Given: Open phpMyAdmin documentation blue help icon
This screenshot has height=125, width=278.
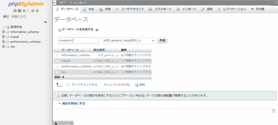Looking at the screenshot, I should (24, 11).
